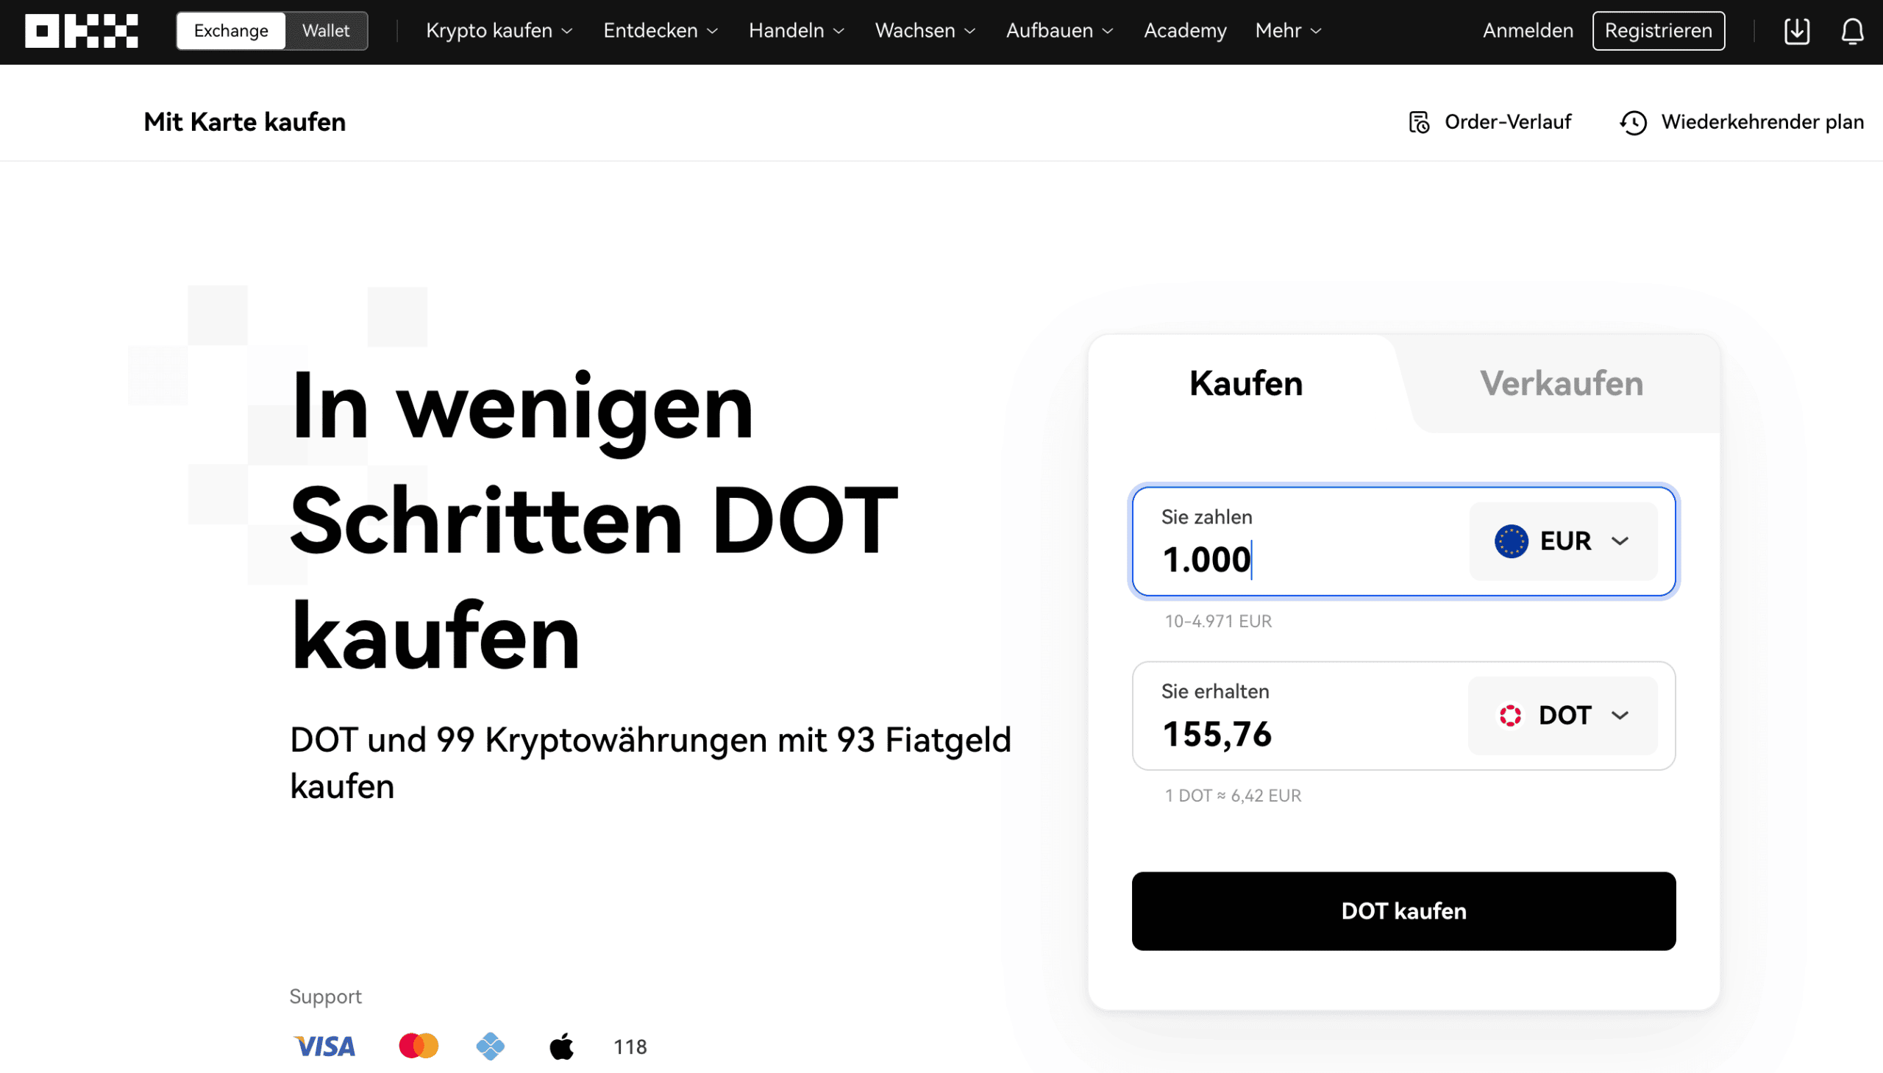Expand the Entdecken menu
The height and width of the screenshot is (1073, 1883).
click(661, 31)
